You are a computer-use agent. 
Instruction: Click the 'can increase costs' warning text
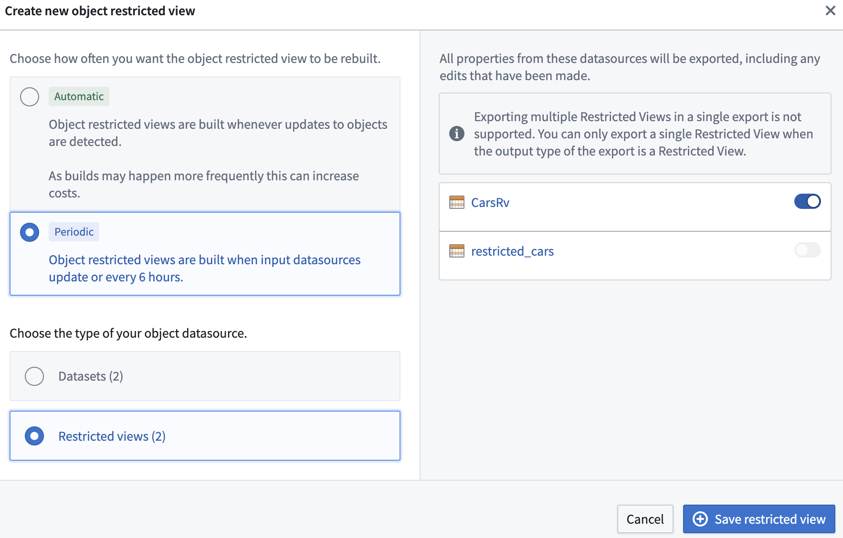[x=204, y=185]
